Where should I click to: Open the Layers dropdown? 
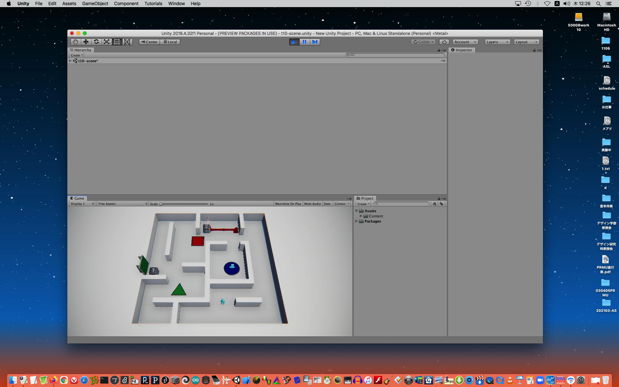pyautogui.click(x=497, y=42)
